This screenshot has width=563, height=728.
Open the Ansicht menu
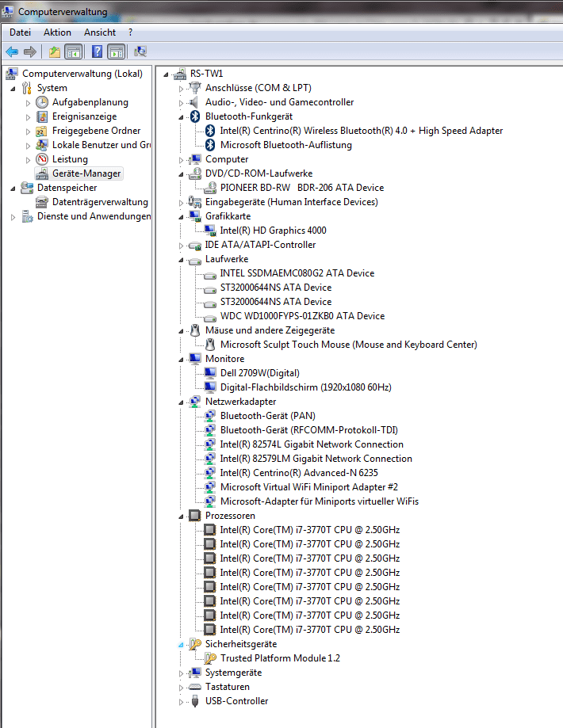click(99, 32)
